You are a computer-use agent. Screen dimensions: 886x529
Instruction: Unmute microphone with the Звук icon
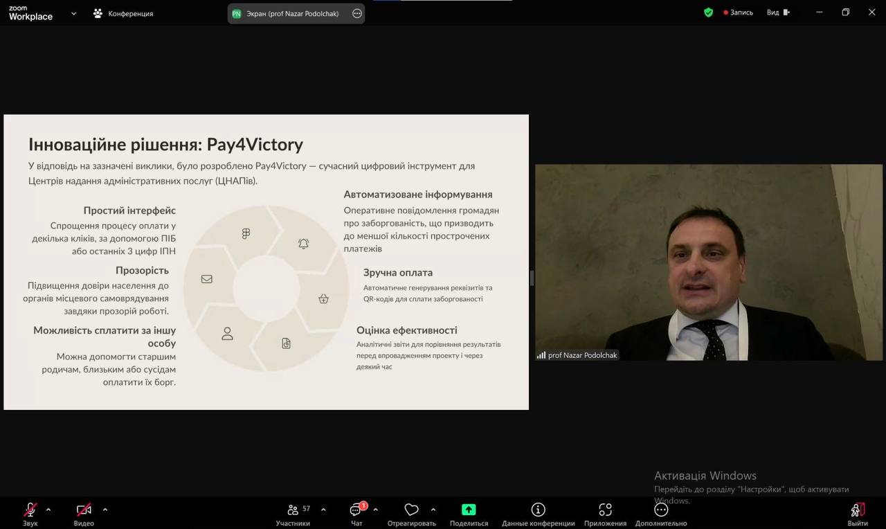(30, 510)
